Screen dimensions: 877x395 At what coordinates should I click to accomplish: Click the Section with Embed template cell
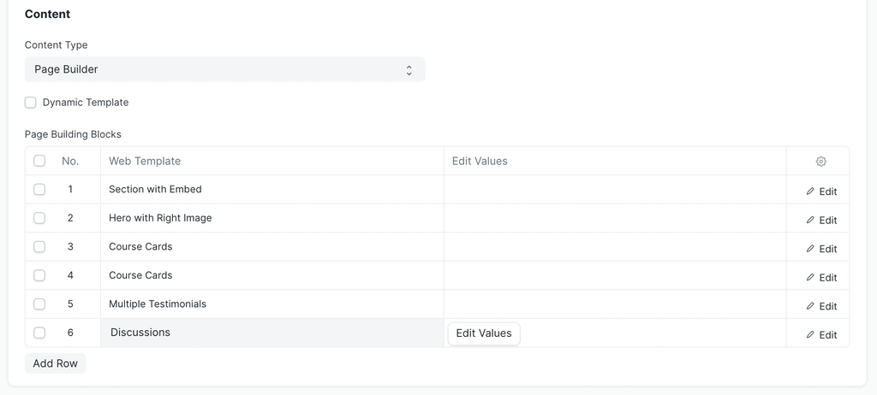pyautogui.click(x=271, y=189)
